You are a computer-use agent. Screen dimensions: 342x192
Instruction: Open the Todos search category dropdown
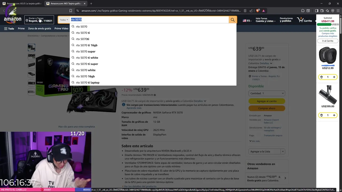[x=64, y=20]
